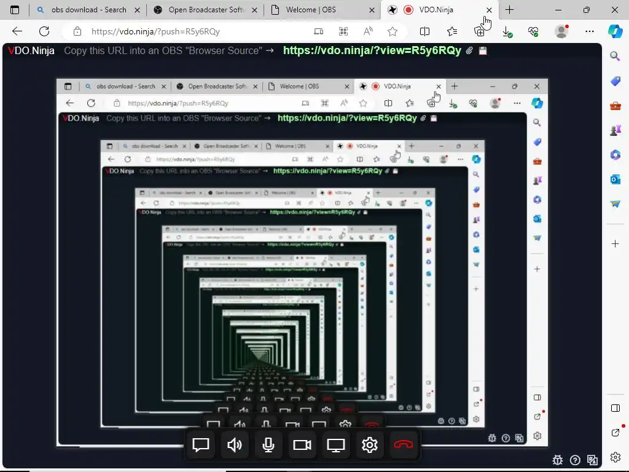Open sidebar Tools briefcase icon
Image resolution: width=629 pixels, height=472 pixels.
pos(615,106)
